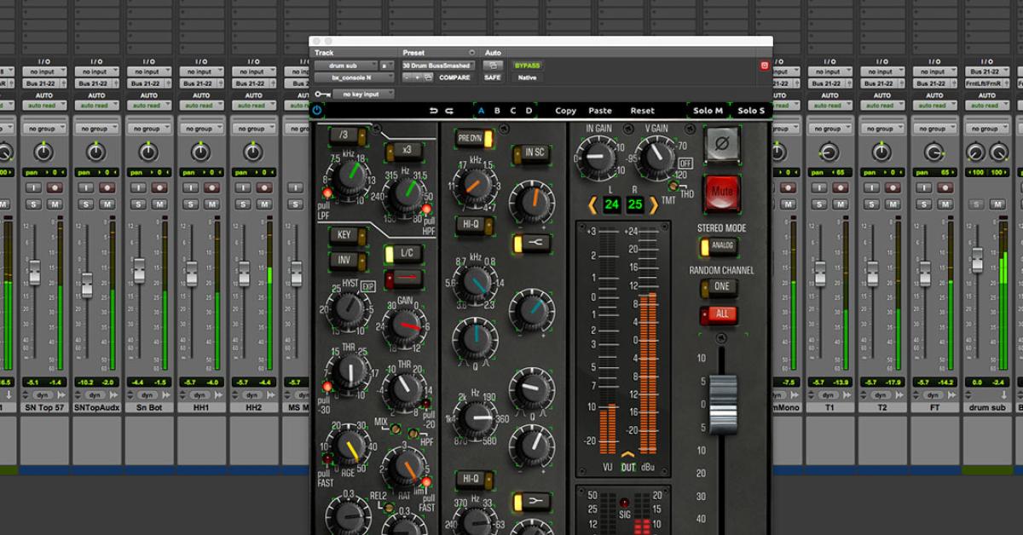This screenshot has width=1023, height=535.
Task: Open the no key input dropdown
Action: pos(363,94)
